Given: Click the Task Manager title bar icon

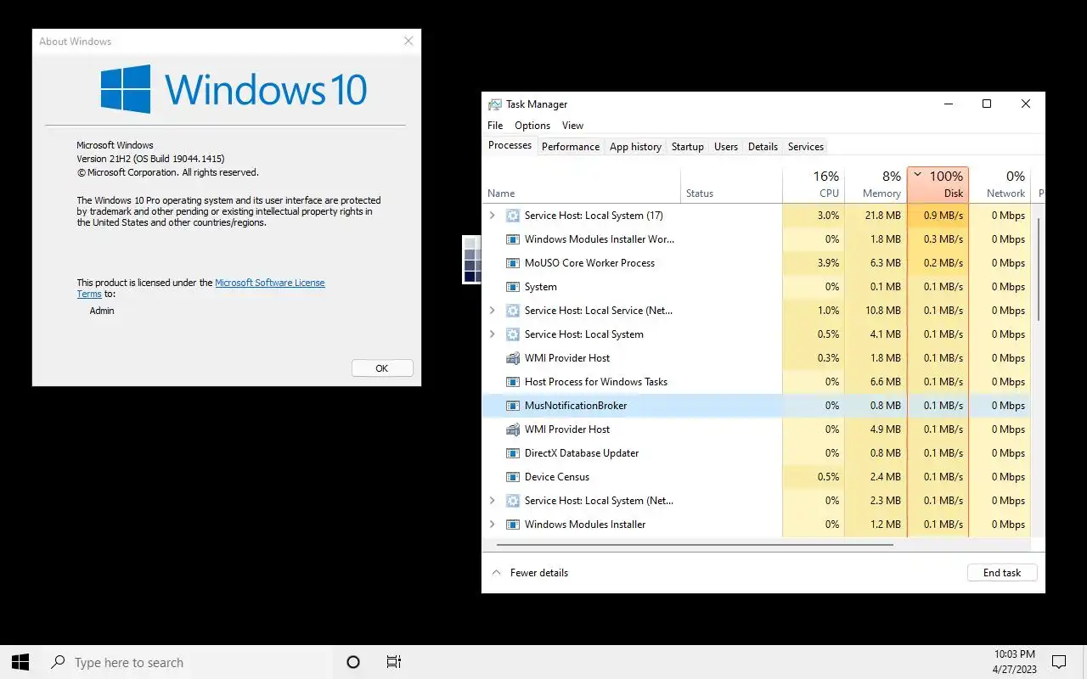Looking at the screenshot, I should coord(495,104).
